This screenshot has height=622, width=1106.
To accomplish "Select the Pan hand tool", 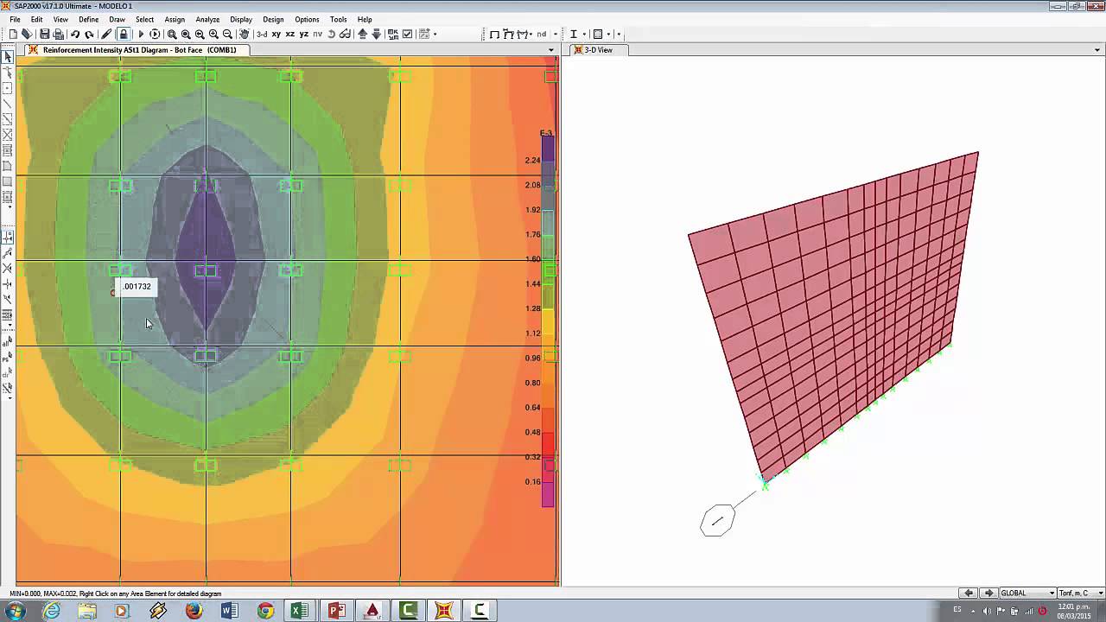I will (x=245, y=35).
